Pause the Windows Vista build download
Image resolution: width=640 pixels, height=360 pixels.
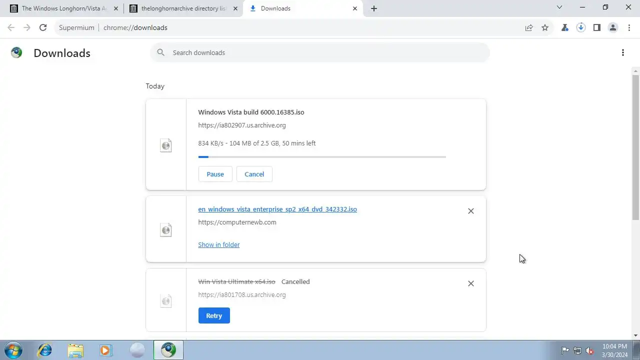[215, 174]
